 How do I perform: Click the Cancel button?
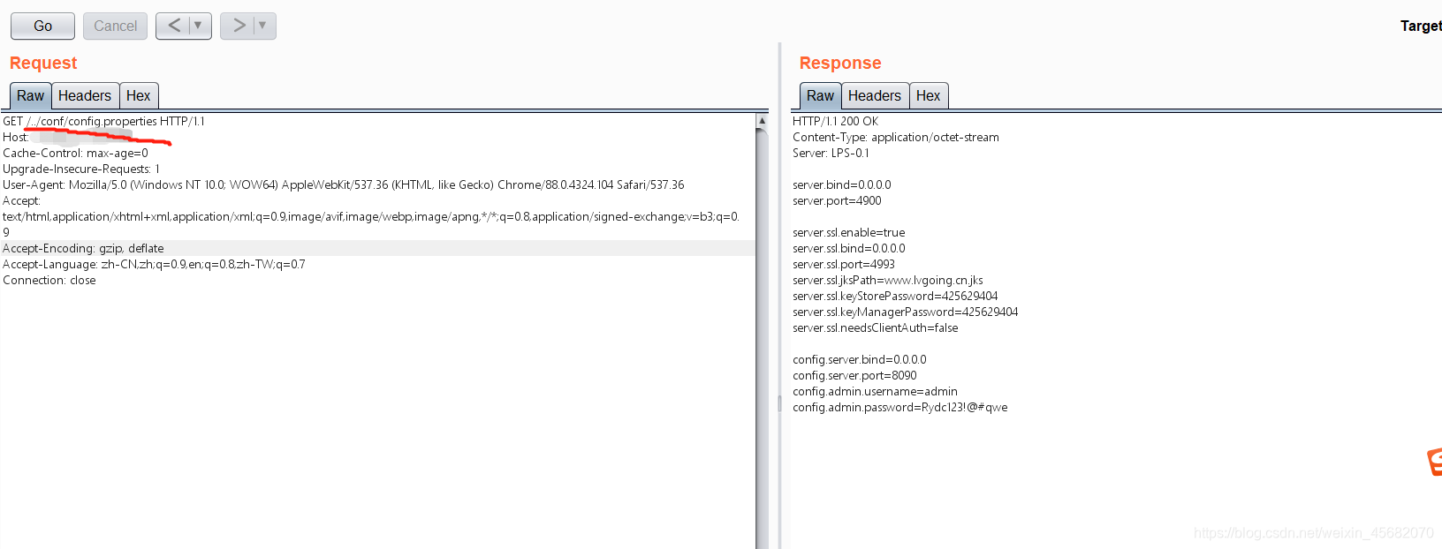tap(115, 26)
